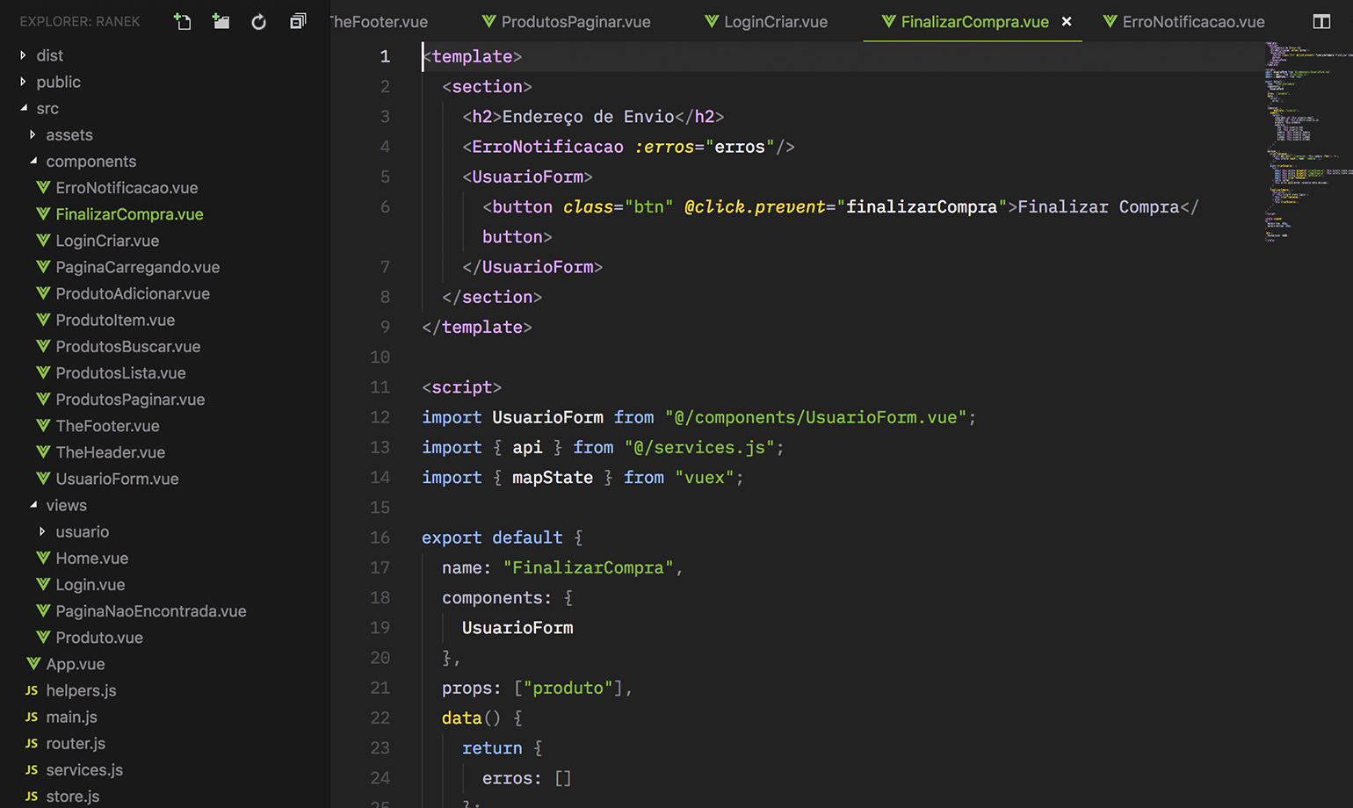The width and height of the screenshot is (1353, 808).
Task: Click the "produto" props string
Action: pos(568,688)
